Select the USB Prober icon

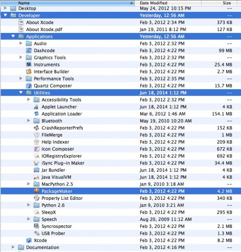(x=36, y=233)
